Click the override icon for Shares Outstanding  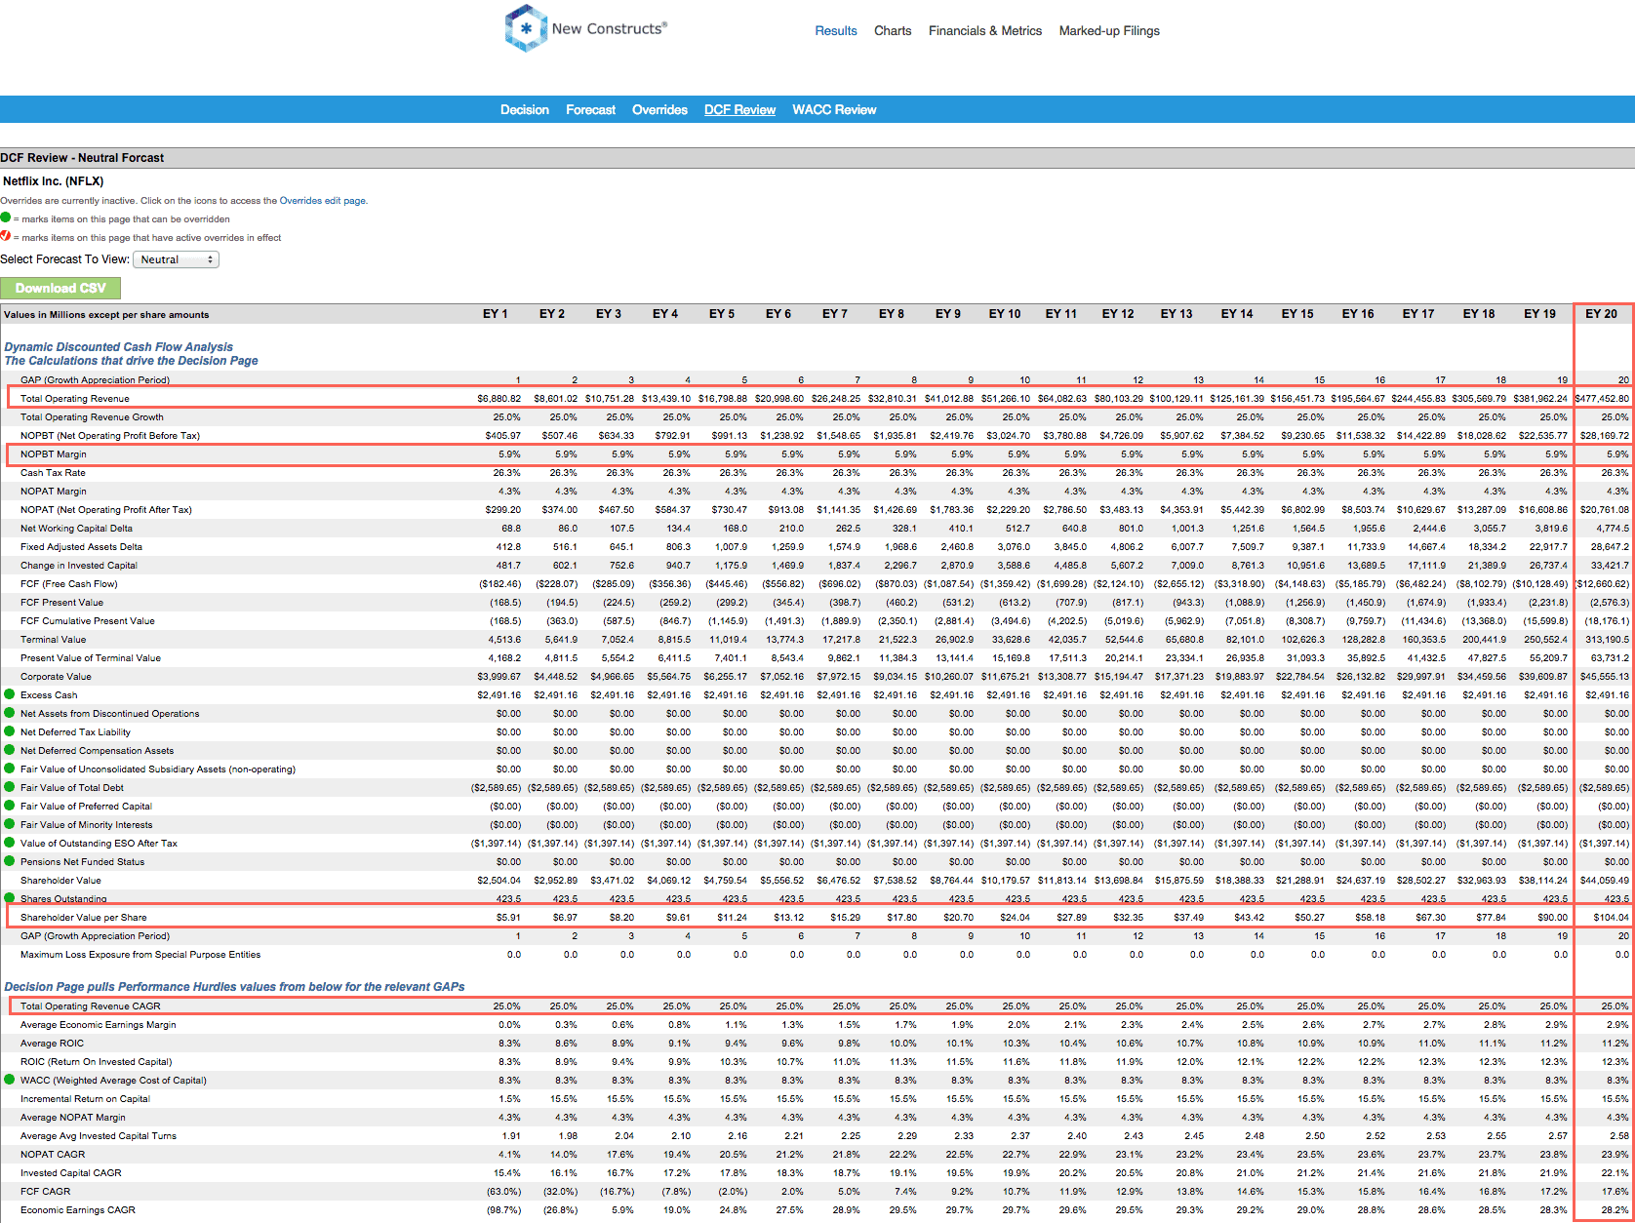tap(10, 898)
